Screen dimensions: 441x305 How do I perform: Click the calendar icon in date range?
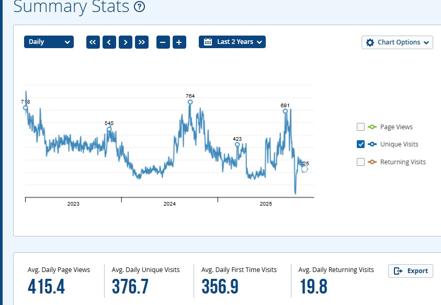point(208,42)
